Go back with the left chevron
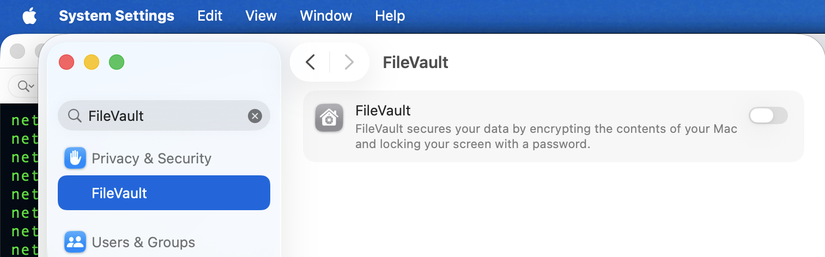The image size is (825, 257). [311, 62]
